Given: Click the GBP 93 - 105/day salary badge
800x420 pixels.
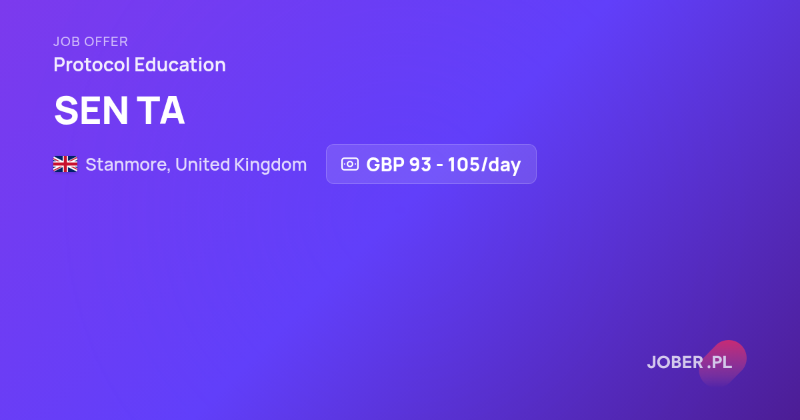Looking at the screenshot, I should pyautogui.click(x=431, y=164).
